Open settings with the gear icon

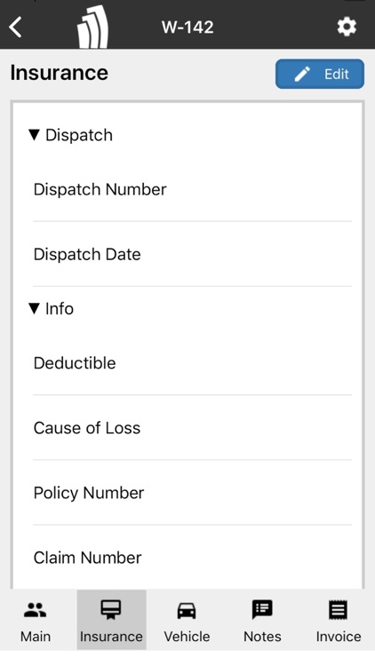click(347, 27)
